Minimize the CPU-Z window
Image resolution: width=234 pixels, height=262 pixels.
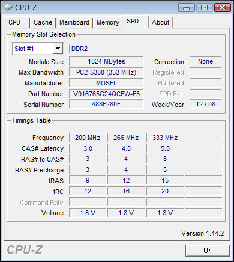[187, 8]
